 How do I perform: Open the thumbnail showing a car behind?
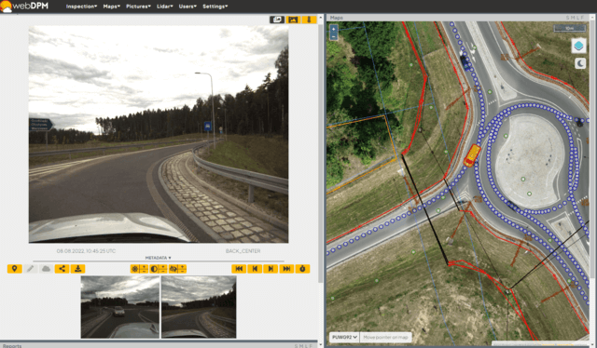120,307
